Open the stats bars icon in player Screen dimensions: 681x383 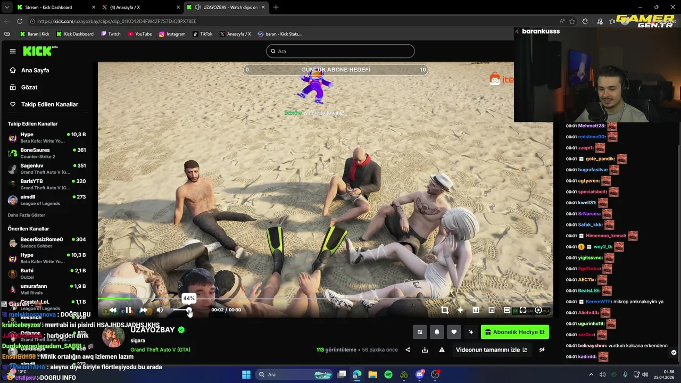[x=476, y=310]
